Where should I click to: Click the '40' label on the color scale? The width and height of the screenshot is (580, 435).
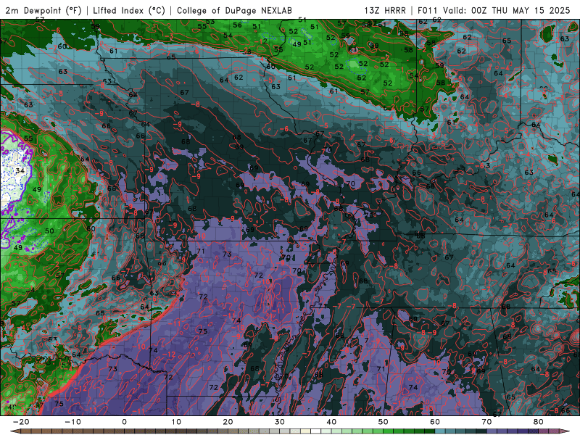point(331,422)
